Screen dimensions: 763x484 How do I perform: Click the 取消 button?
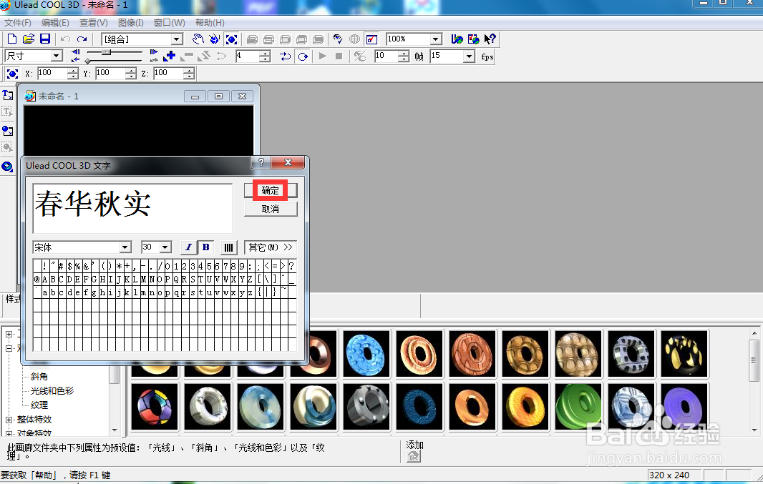pos(271,209)
